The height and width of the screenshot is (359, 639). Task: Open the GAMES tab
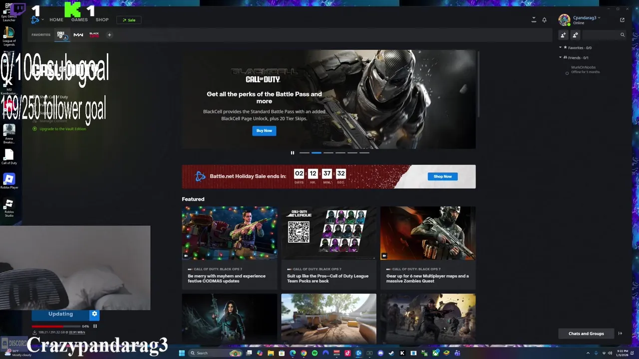[79, 20]
